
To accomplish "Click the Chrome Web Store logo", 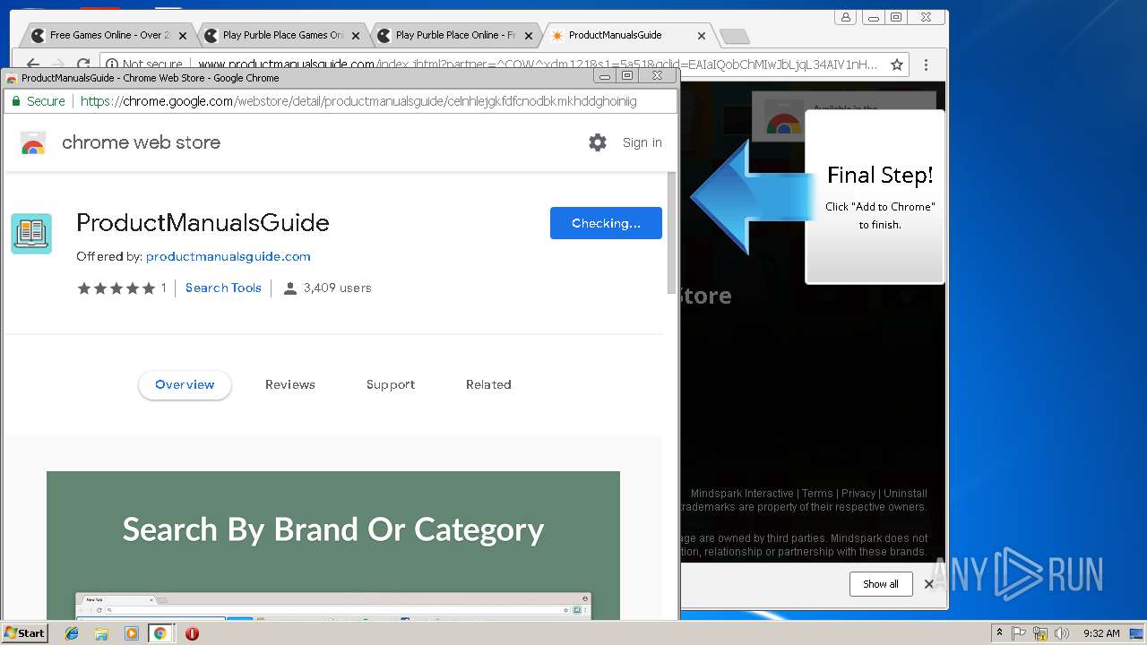I will tap(33, 142).
